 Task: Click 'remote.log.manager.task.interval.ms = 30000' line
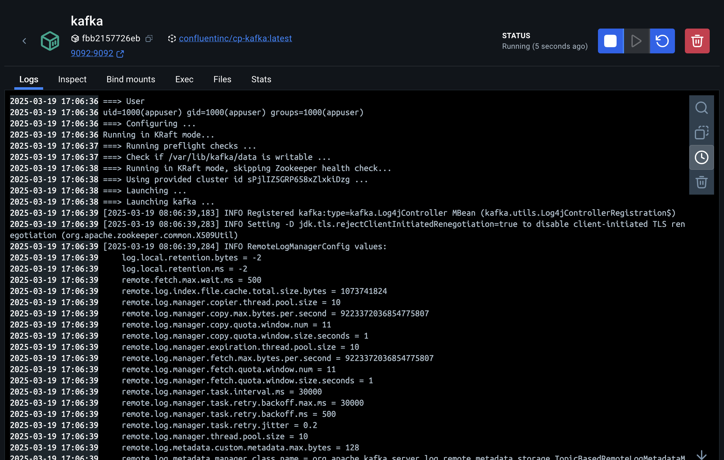pos(222,392)
